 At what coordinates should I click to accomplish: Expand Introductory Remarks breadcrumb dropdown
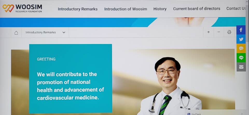pos(45,33)
